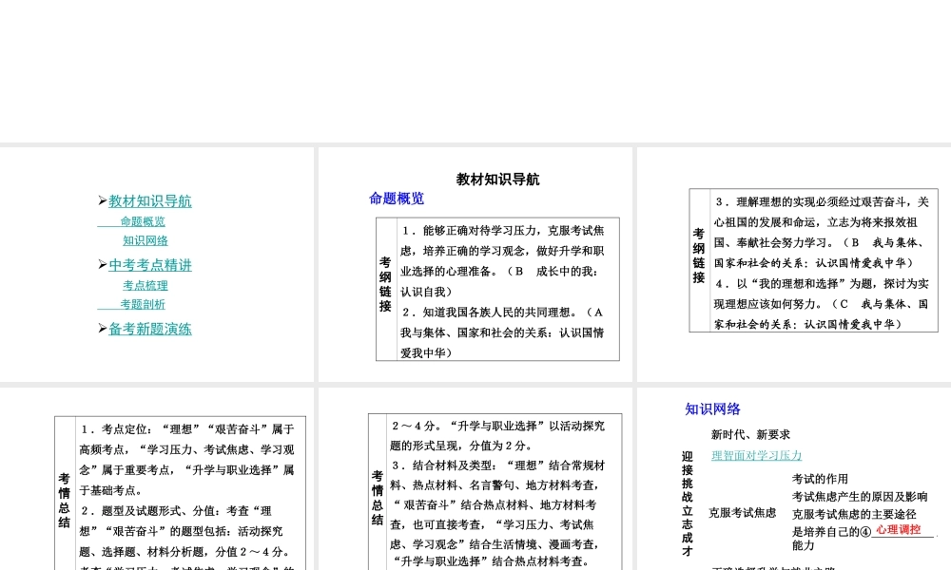Viewport: 951px width, 570px height.
Task: Click 考情总结 label beside 1．考点定位
Action: 65,501
